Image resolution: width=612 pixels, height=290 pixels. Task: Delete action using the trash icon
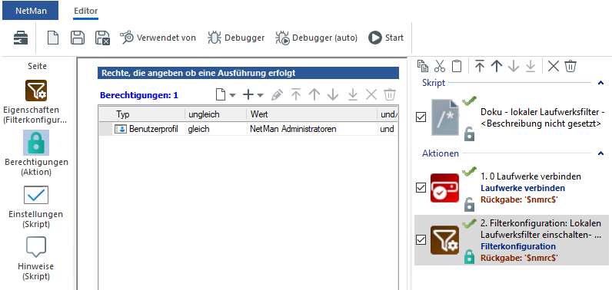570,66
